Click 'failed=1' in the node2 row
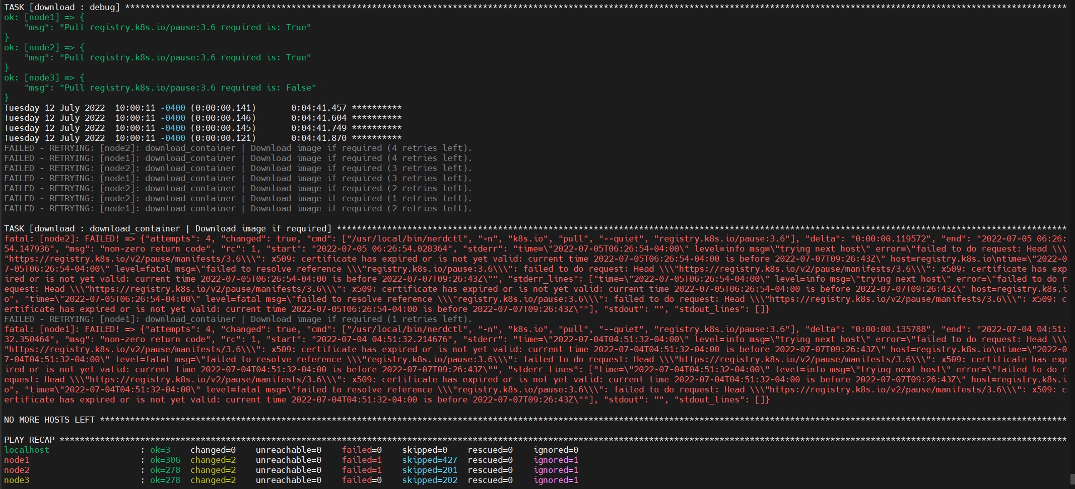Screen dimensions: 1075x489 click(x=362, y=470)
